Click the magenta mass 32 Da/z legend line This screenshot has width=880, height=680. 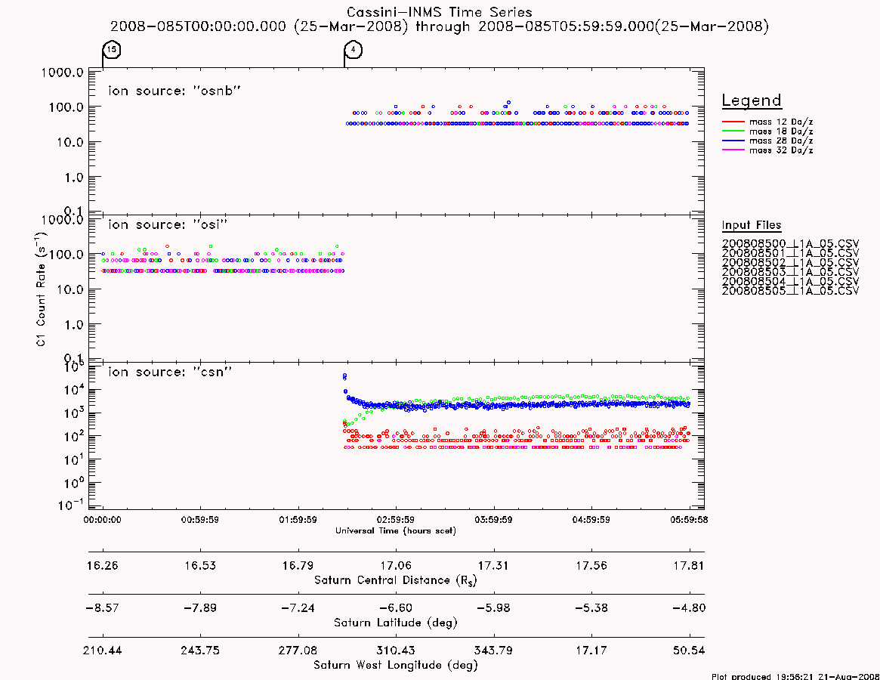[x=733, y=150]
